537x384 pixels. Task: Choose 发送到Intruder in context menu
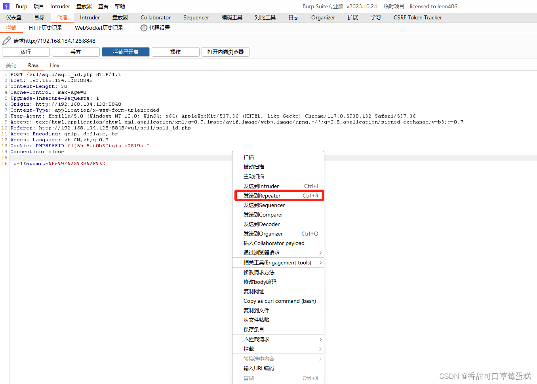[x=278, y=186]
